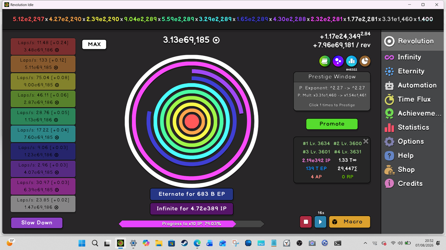Click the 139 T EP value
Viewport: 446px width, 250px height.
316,169
